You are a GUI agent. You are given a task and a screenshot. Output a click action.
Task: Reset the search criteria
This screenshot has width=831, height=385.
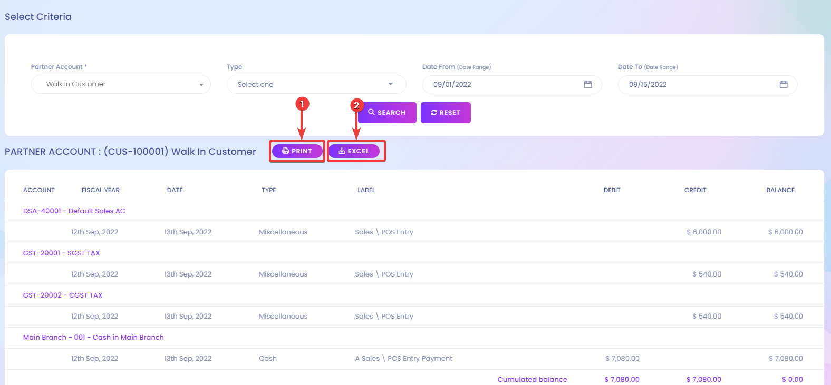click(446, 113)
